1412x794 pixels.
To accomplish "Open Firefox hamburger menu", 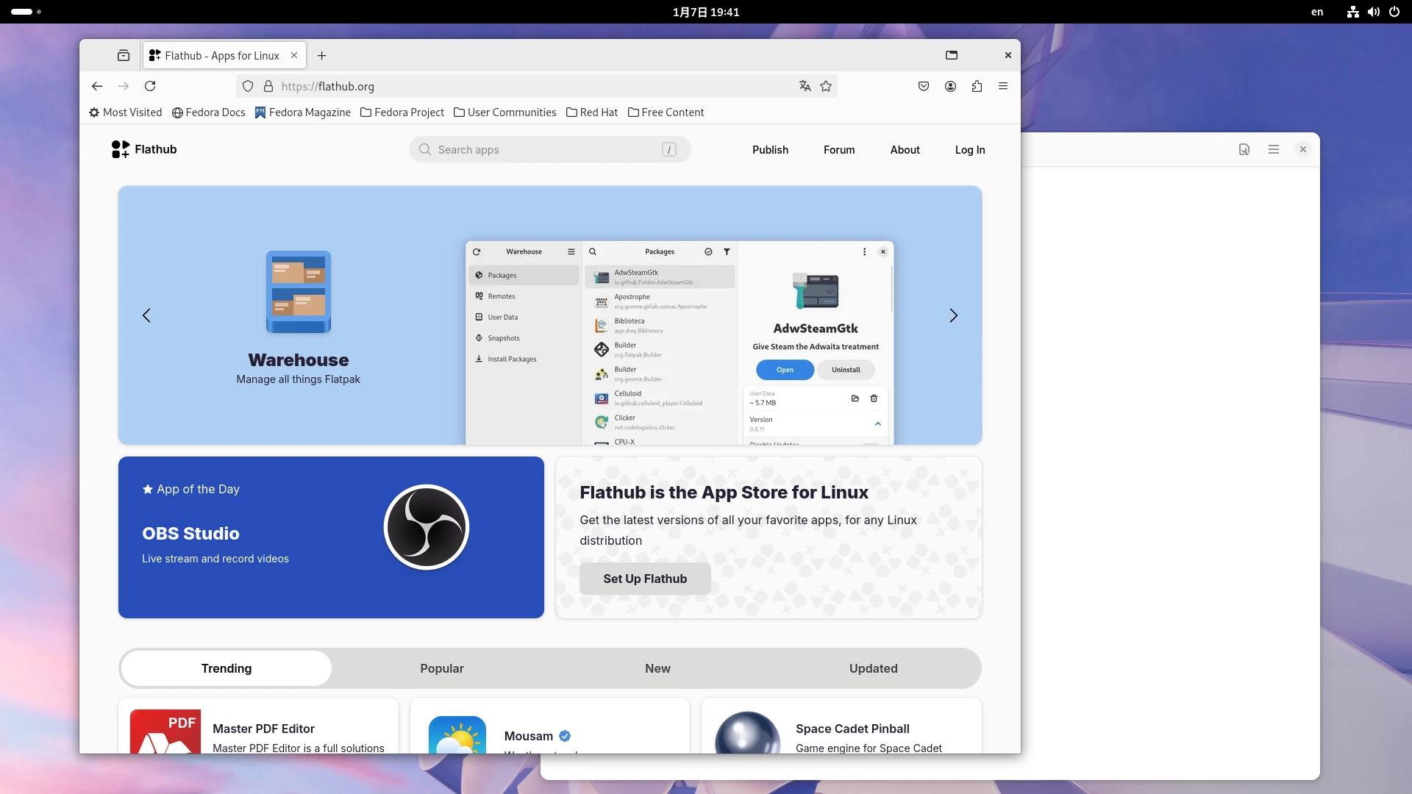I will 1003,86.
